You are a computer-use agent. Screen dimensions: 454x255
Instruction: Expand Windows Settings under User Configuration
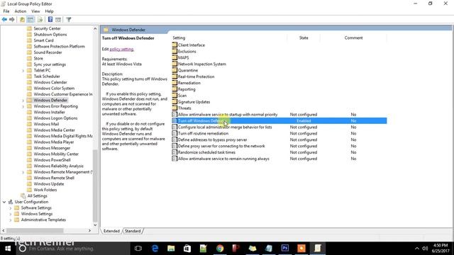coord(11,214)
